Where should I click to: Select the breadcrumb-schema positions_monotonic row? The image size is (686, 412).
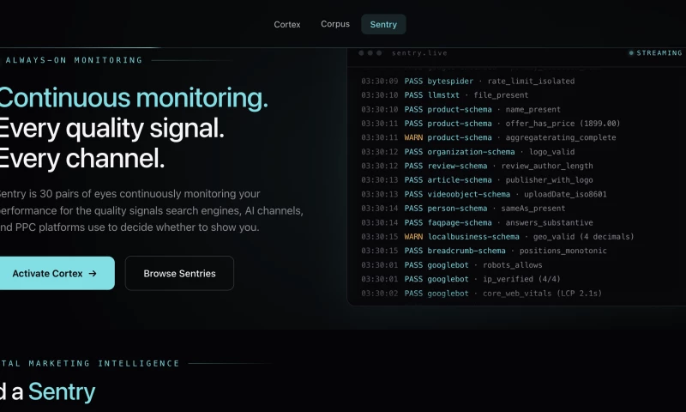tap(484, 251)
